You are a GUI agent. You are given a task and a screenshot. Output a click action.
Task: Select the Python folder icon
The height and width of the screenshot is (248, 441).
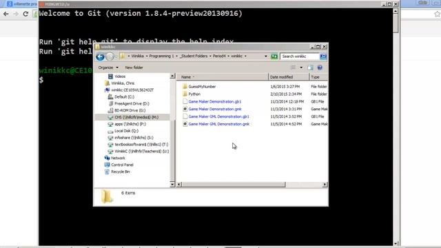(x=185, y=94)
